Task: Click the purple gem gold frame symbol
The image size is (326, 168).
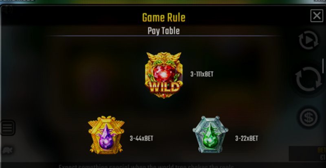Action: pos(106,135)
